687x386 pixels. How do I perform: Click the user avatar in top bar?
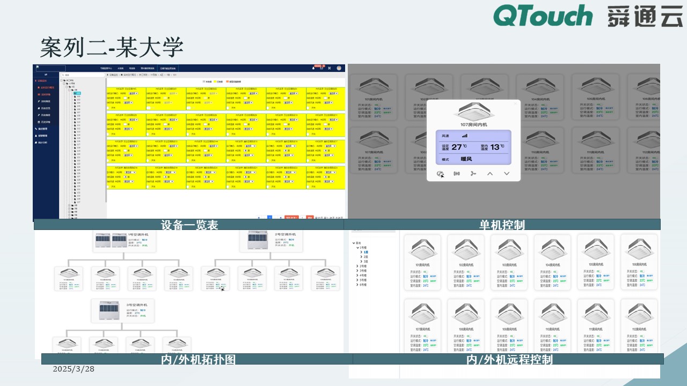(339, 68)
